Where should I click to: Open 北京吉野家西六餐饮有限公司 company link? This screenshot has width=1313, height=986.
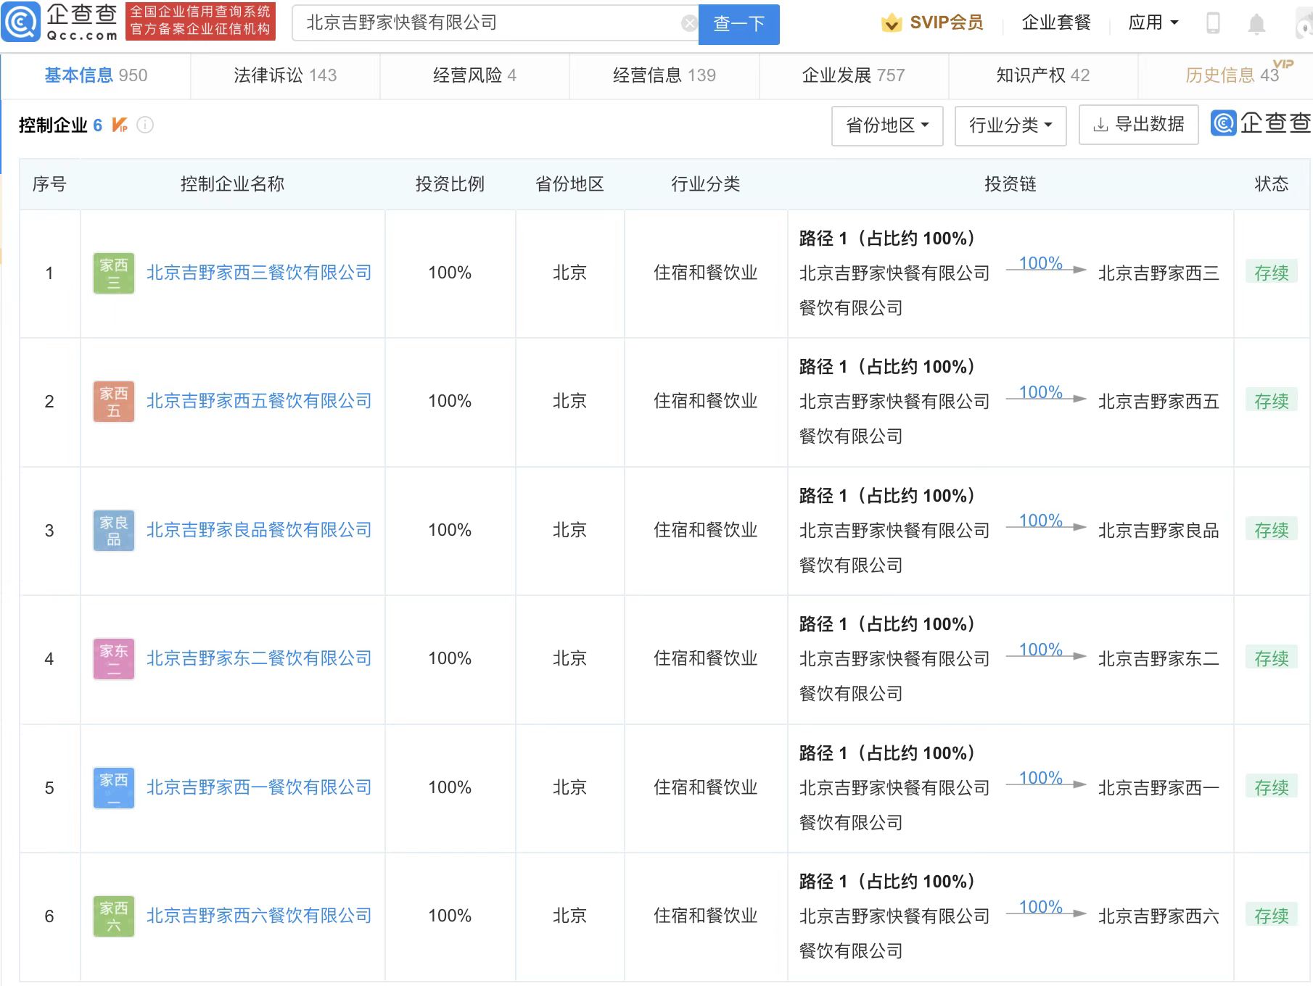click(x=259, y=916)
